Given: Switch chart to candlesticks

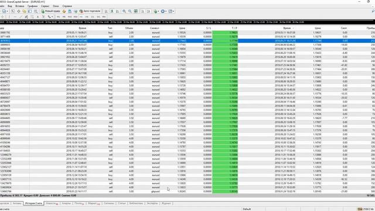Looking at the screenshot, I should [112, 11].
